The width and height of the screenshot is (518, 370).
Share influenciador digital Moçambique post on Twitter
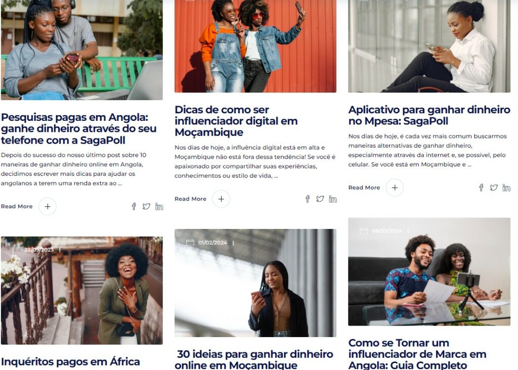coord(320,199)
